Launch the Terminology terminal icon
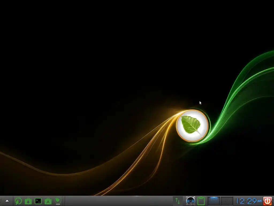 pos(38,201)
